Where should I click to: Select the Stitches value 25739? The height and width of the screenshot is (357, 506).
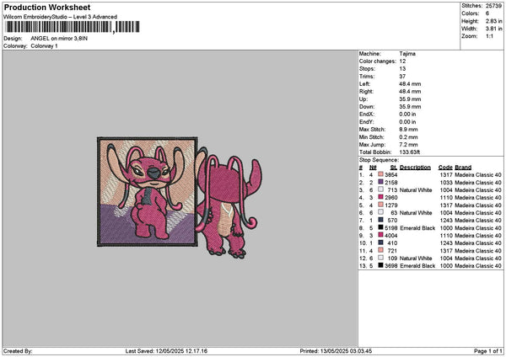493,6
